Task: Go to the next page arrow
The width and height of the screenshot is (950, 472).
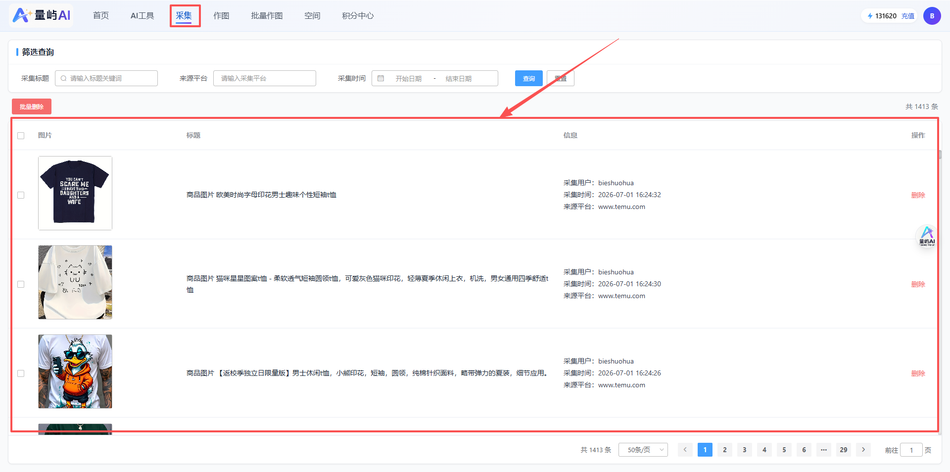Action: click(863, 450)
